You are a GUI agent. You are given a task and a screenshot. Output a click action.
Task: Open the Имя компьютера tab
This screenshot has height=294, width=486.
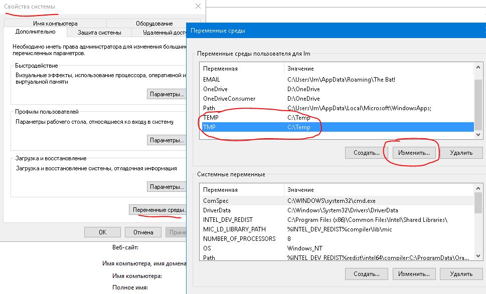tap(55, 23)
